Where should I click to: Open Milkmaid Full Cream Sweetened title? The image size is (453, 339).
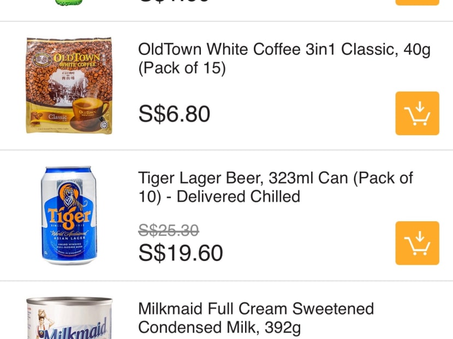click(x=255, y=308)
